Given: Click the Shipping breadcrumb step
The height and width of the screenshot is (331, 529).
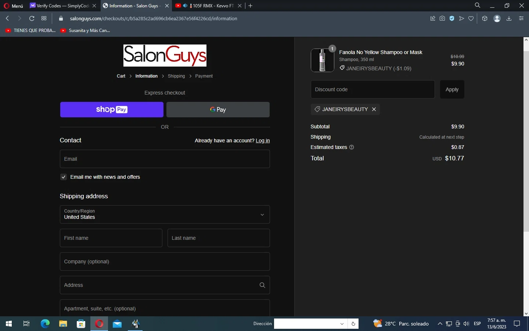Looking at the screenshot, I should (x=176, y=76).
